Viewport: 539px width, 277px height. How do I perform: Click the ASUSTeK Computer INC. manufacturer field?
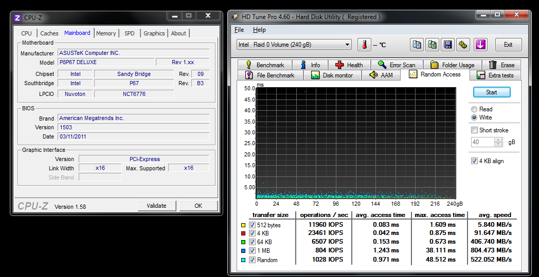point(134,53)
